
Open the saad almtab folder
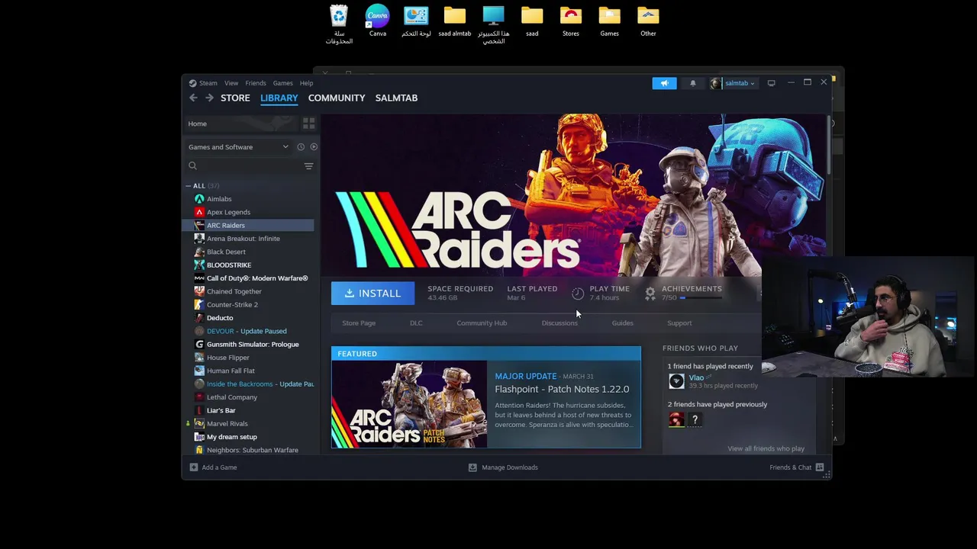click(455, 21)
